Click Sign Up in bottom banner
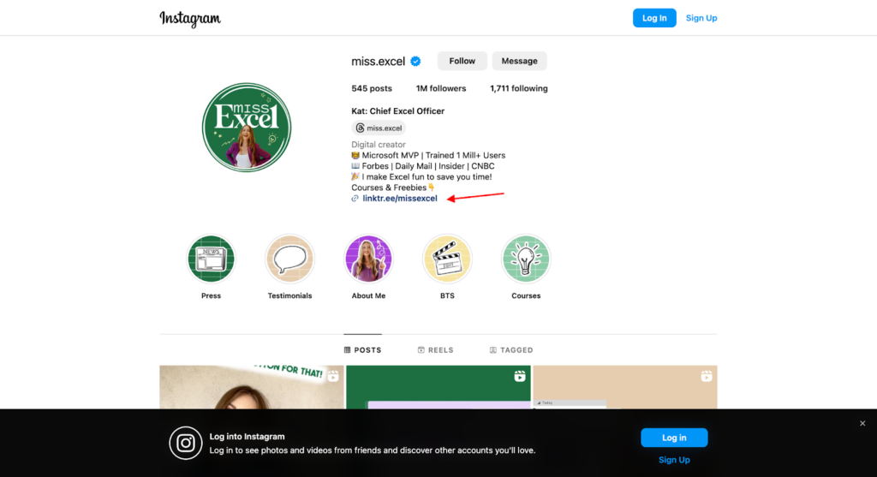The image size is (877, 477). (x=674, y=460)
